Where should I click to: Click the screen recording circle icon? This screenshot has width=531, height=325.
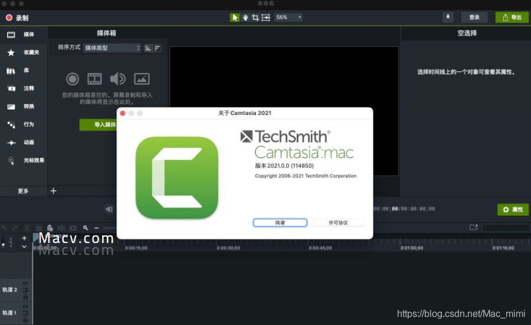tap(72, 79)
